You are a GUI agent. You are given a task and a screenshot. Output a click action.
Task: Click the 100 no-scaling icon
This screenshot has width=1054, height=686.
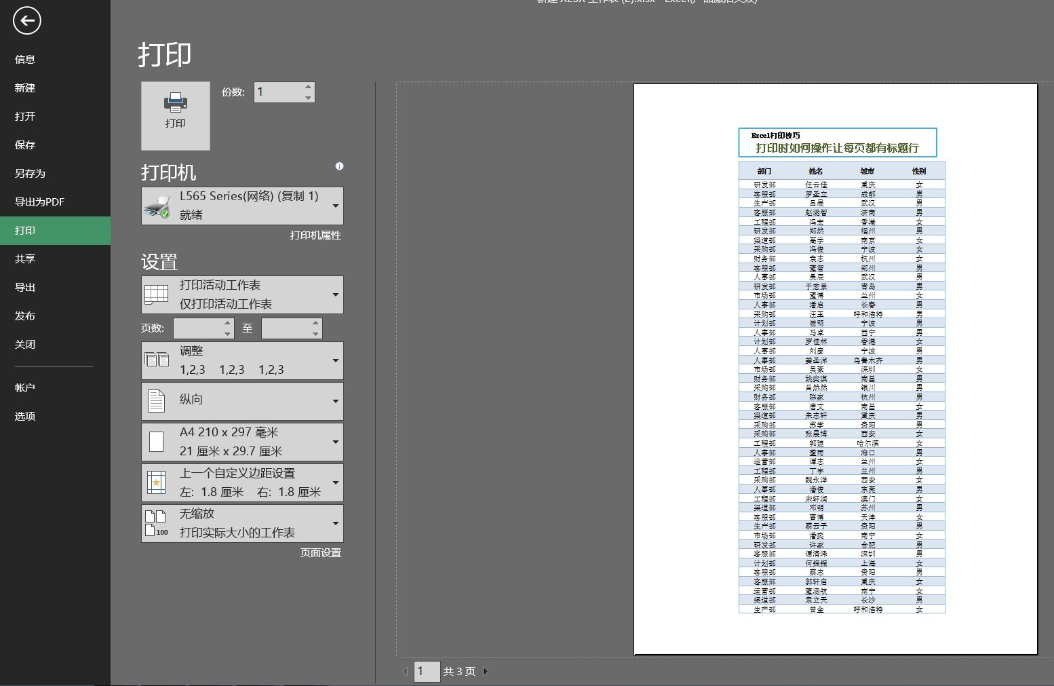tap(155, 522)
